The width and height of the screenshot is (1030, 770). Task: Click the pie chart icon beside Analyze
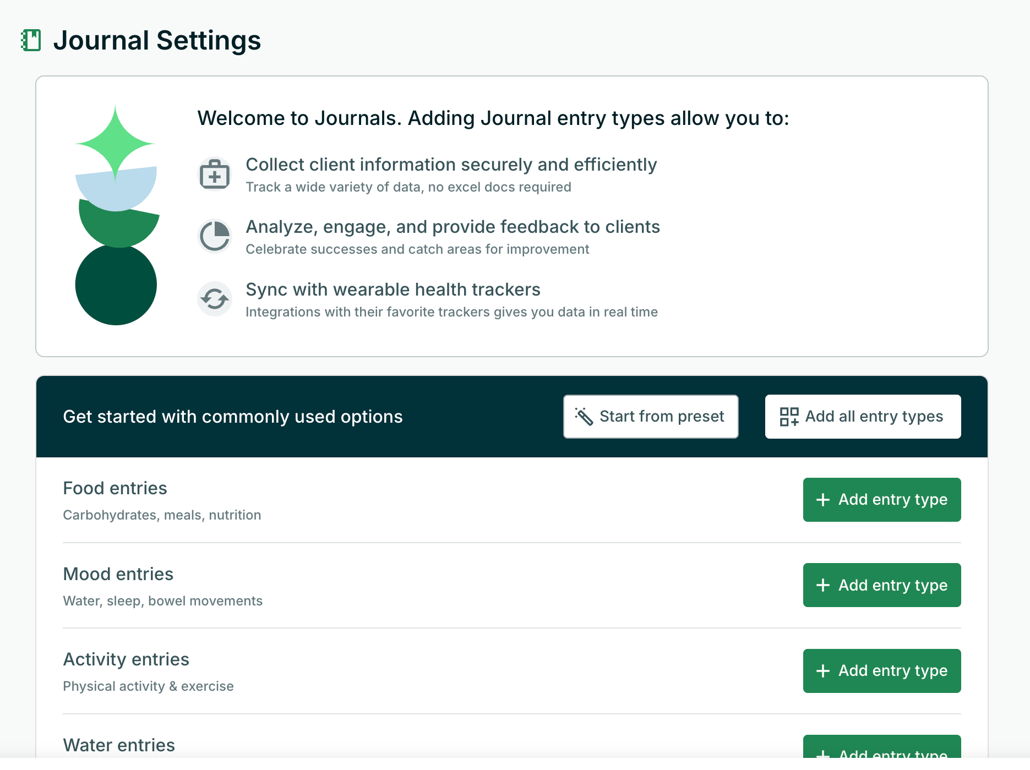tap(215, 237)
